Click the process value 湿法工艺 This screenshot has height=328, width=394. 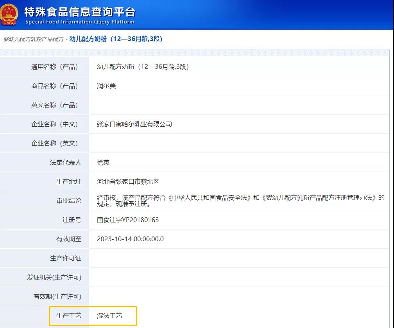click(x=109, y=315)
